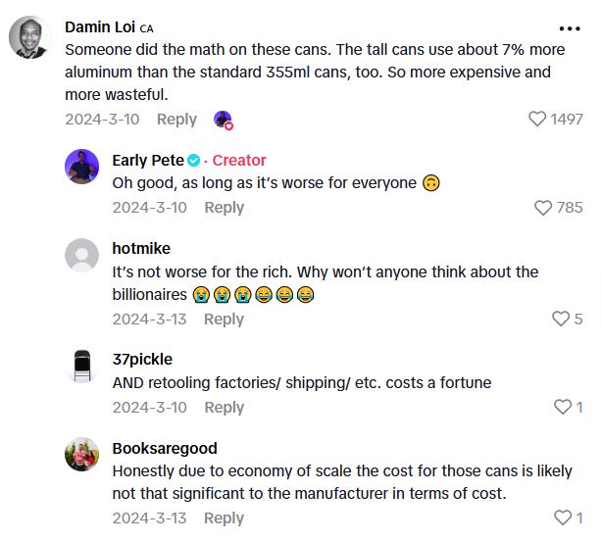Open Damin Loi's profile picture
The image size is (602, 541).
pyautogui.click(x=29, y=38)
